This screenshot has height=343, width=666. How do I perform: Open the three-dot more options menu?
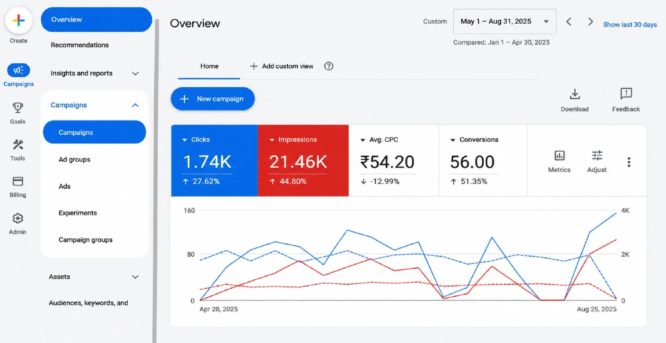coord(629,162)
